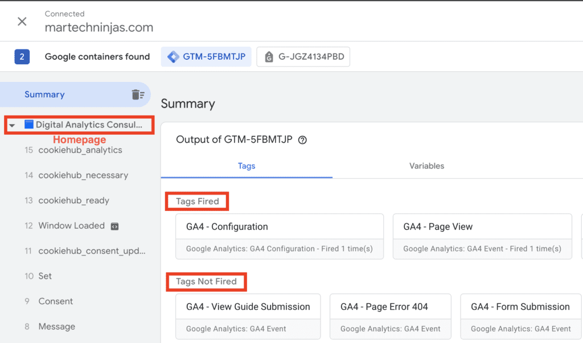Select the GTM-5FBMTJP container chip
Viewport: 583px width, 343px height.
coord(206,56)
